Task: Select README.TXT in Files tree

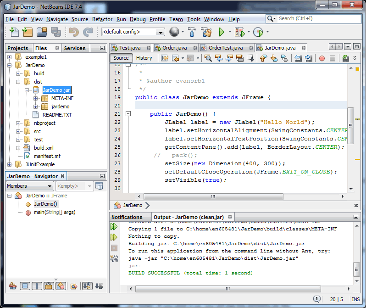Action: [57, 115]
